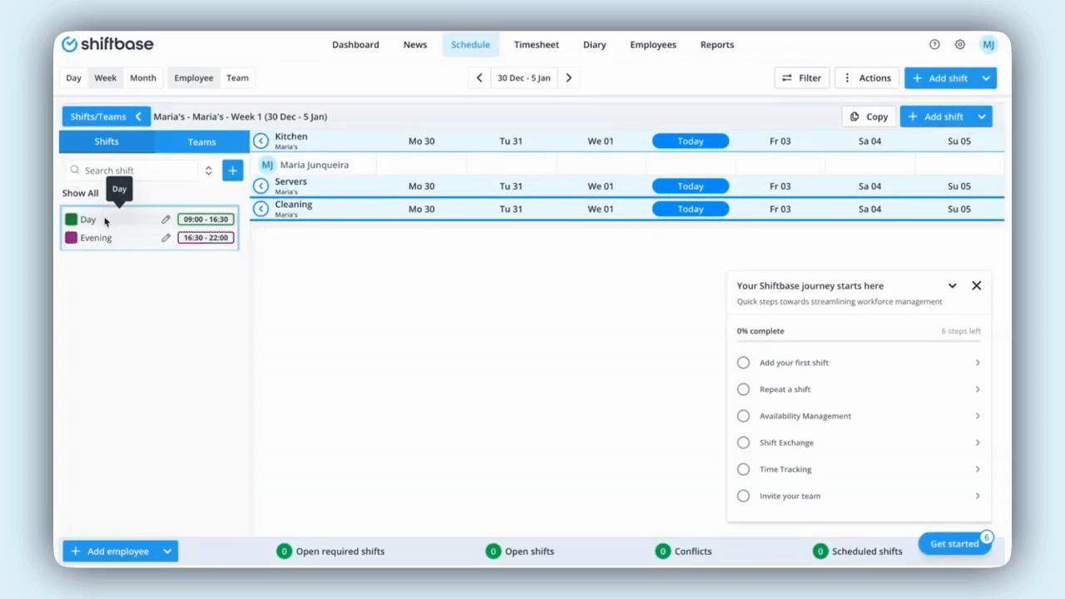Expand 'Invite your team' step
The image size is (1065, 599).
978,496
